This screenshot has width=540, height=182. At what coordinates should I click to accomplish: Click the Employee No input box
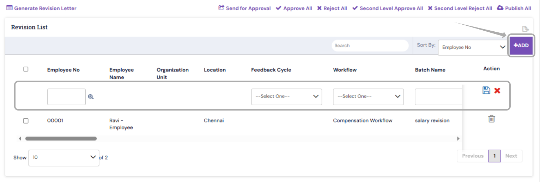pos(66,97)
